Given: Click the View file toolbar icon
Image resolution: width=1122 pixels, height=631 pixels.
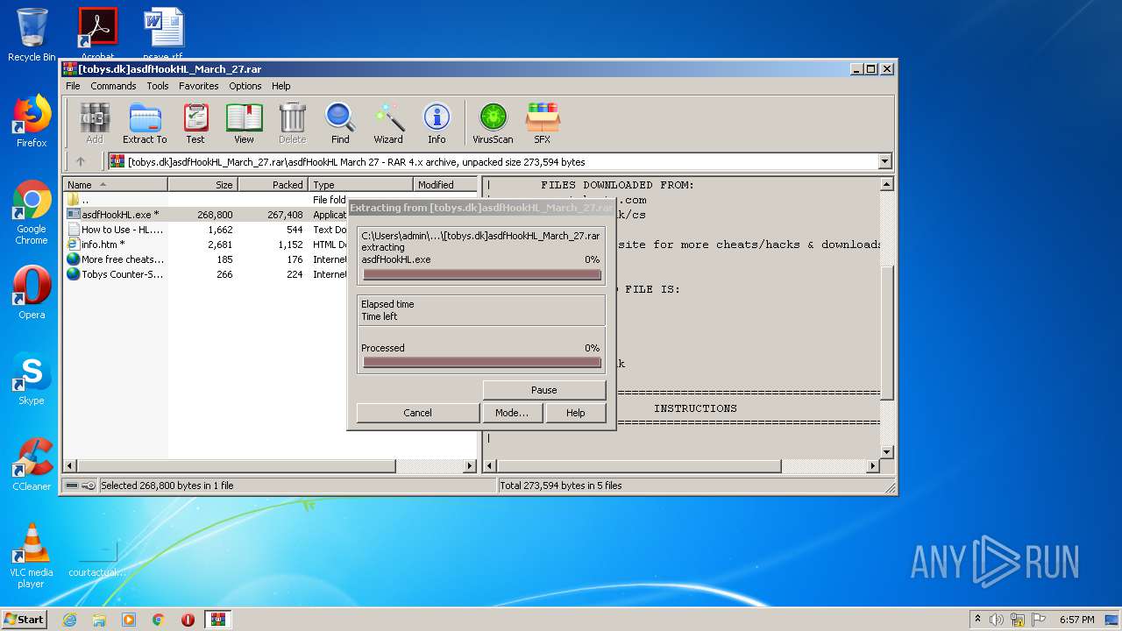Looking at the screenshot, I should click(244, 123).
